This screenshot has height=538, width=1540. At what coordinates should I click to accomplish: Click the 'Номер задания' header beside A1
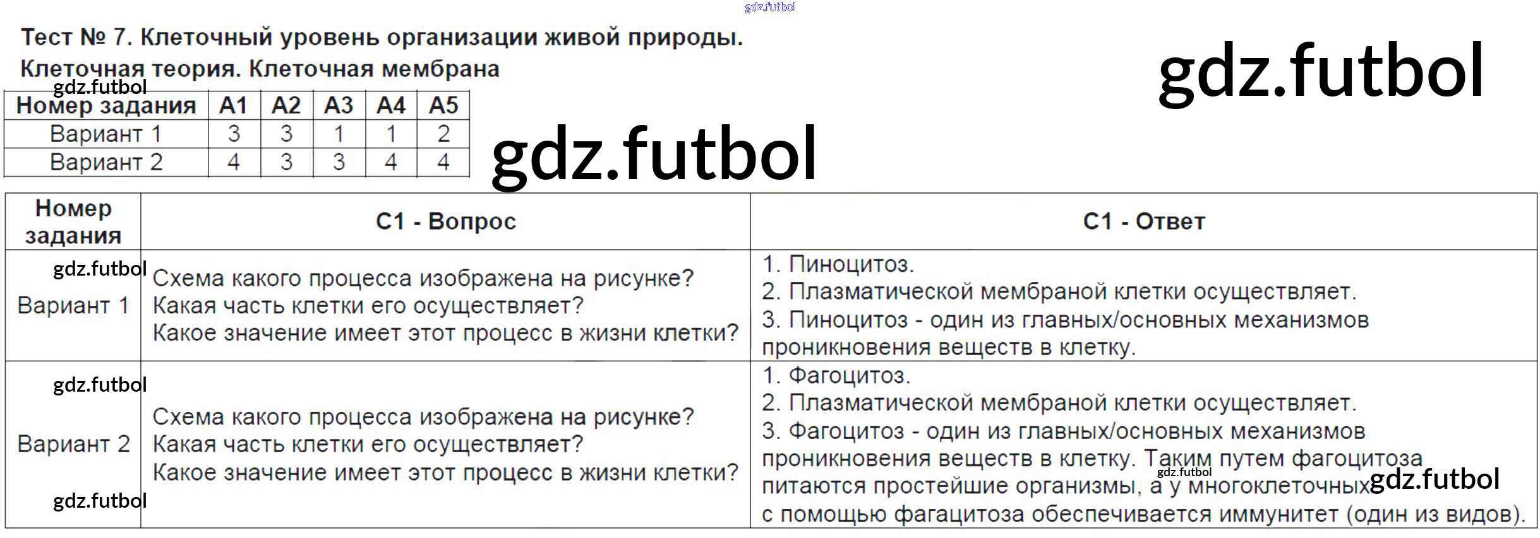pyautogui.click(x=106, y=105)
